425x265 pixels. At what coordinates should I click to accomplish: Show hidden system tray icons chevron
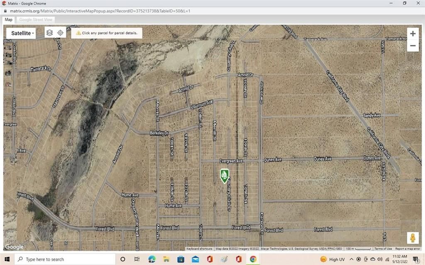click(x=351, y=259)
